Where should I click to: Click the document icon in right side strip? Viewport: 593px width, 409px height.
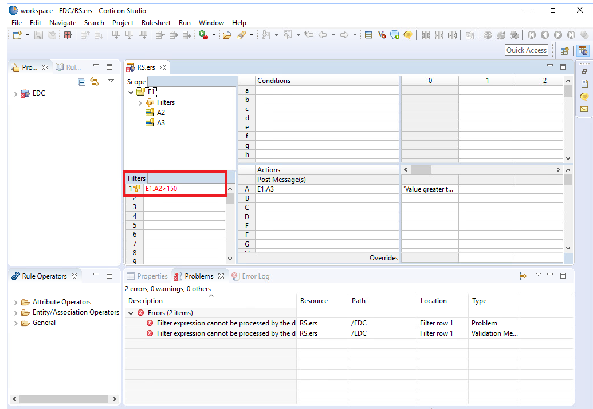[584, 84]
